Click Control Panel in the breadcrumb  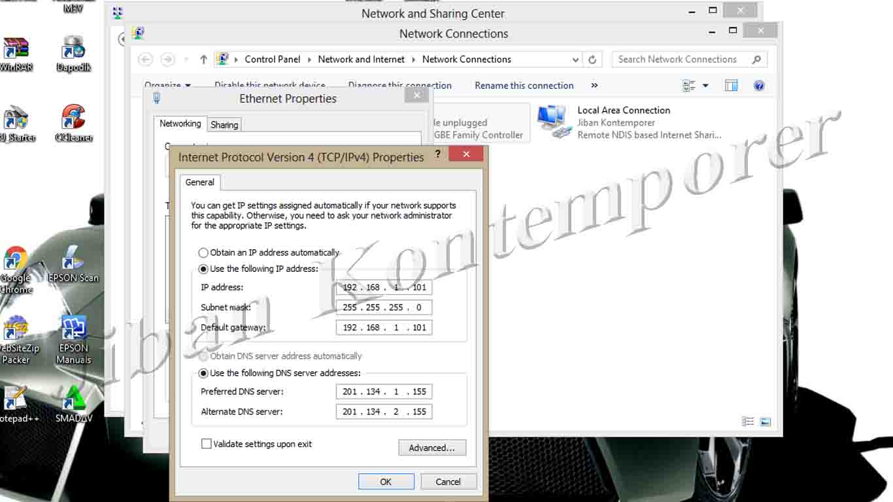click(x=273, y=59)
